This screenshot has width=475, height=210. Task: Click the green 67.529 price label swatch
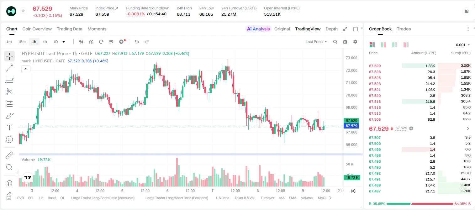pyautogui.click(x=351, y=120)
